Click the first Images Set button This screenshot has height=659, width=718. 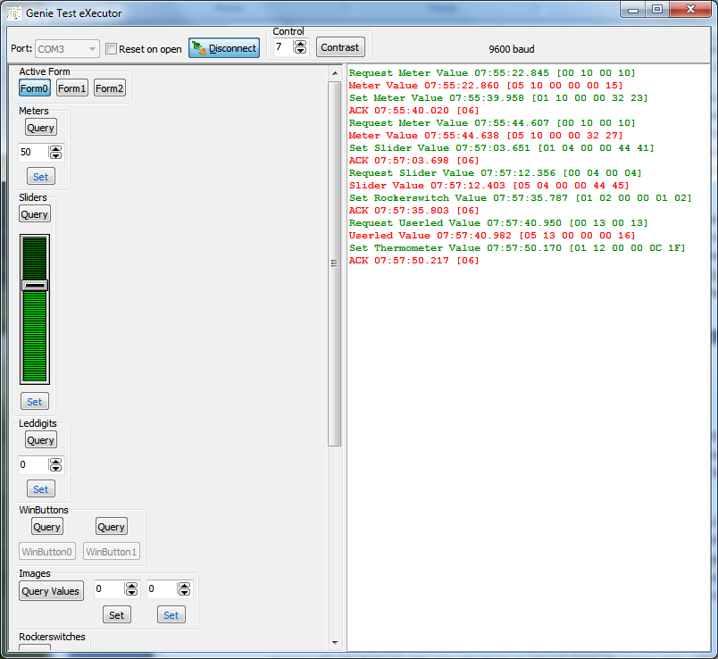point(117,615)
